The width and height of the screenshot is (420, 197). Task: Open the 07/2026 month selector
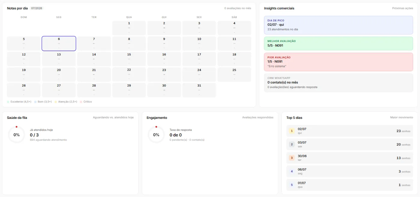click(x=37, y=8)
